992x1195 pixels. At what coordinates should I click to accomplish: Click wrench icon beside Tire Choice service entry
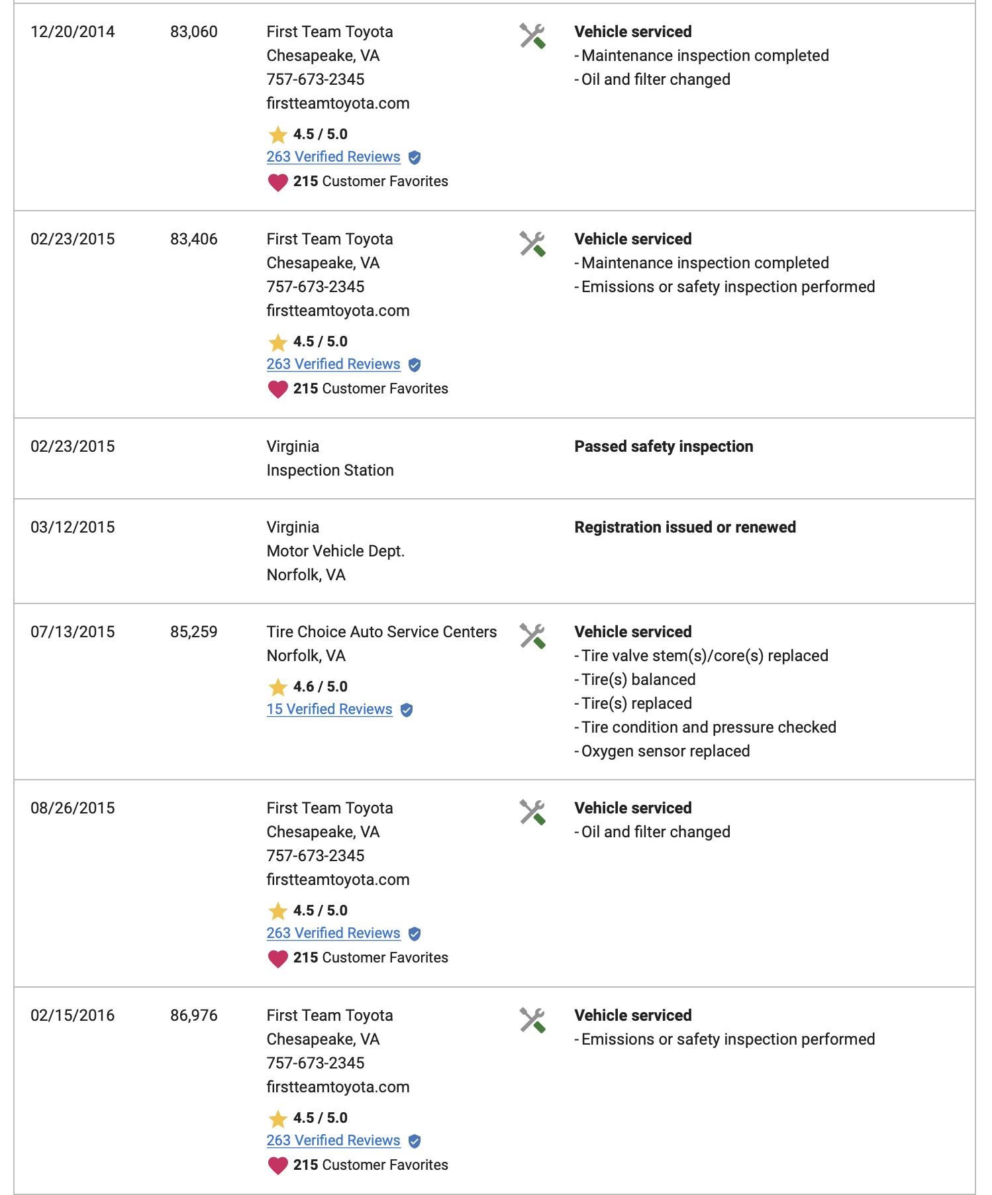532,637
